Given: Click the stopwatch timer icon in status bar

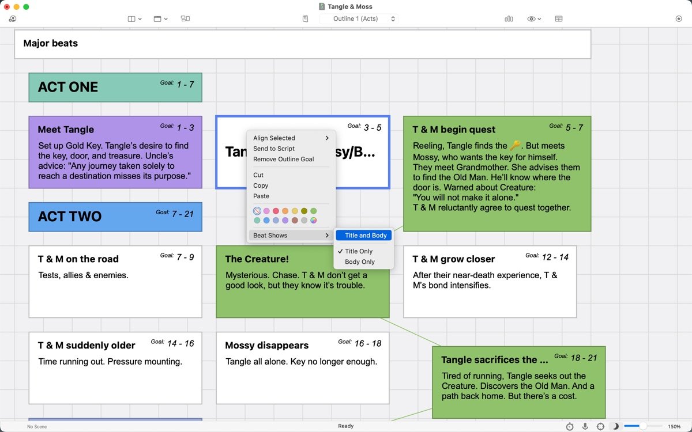Looking at the screenshot, I should 570,426.
